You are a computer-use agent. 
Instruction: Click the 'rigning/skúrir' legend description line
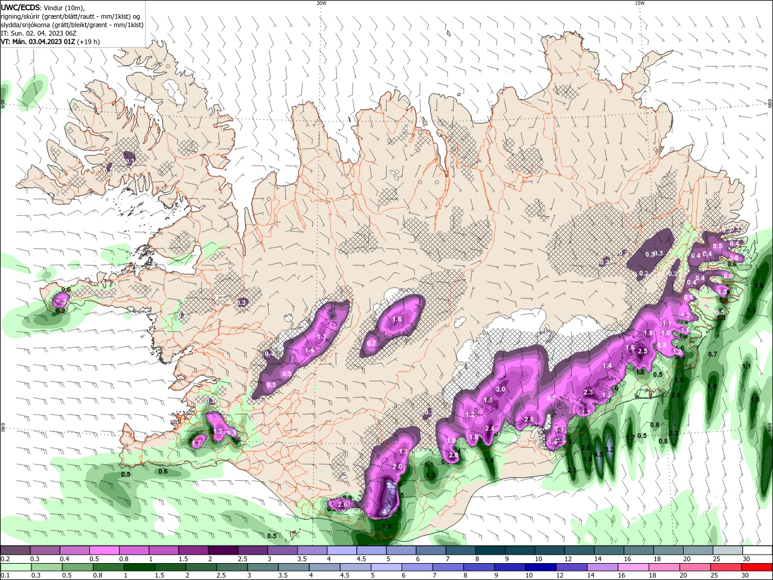[x=69, y=16]
